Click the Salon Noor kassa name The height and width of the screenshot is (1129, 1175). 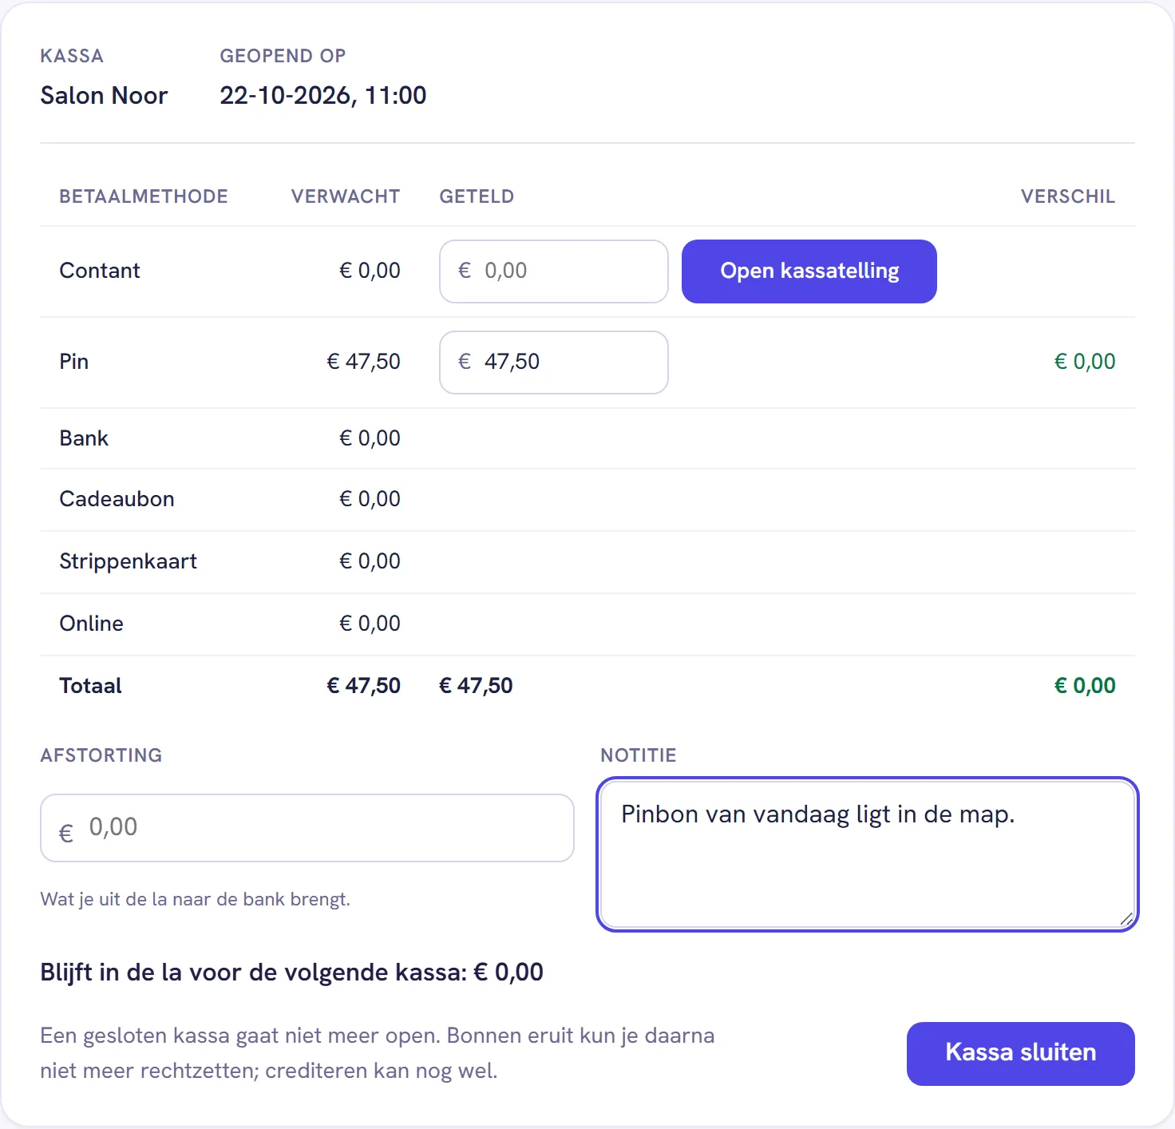(x=105, y=96)
